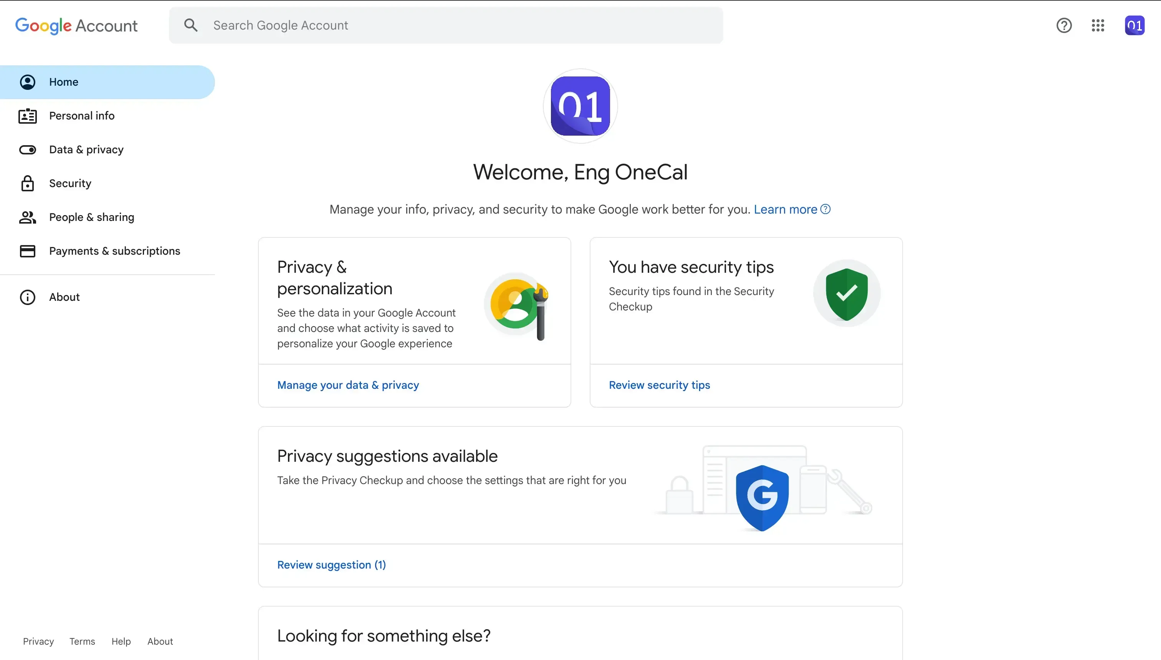Click the Personal info ID card icon
Viewport: 1161px width, 660px height.
(27, 116)
